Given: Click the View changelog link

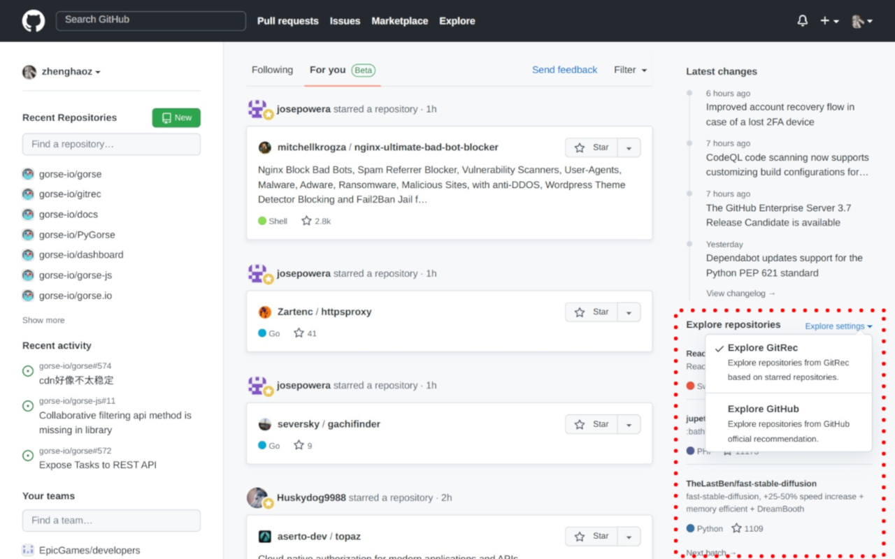Looking at the screenshot, I should click(740, 293).
